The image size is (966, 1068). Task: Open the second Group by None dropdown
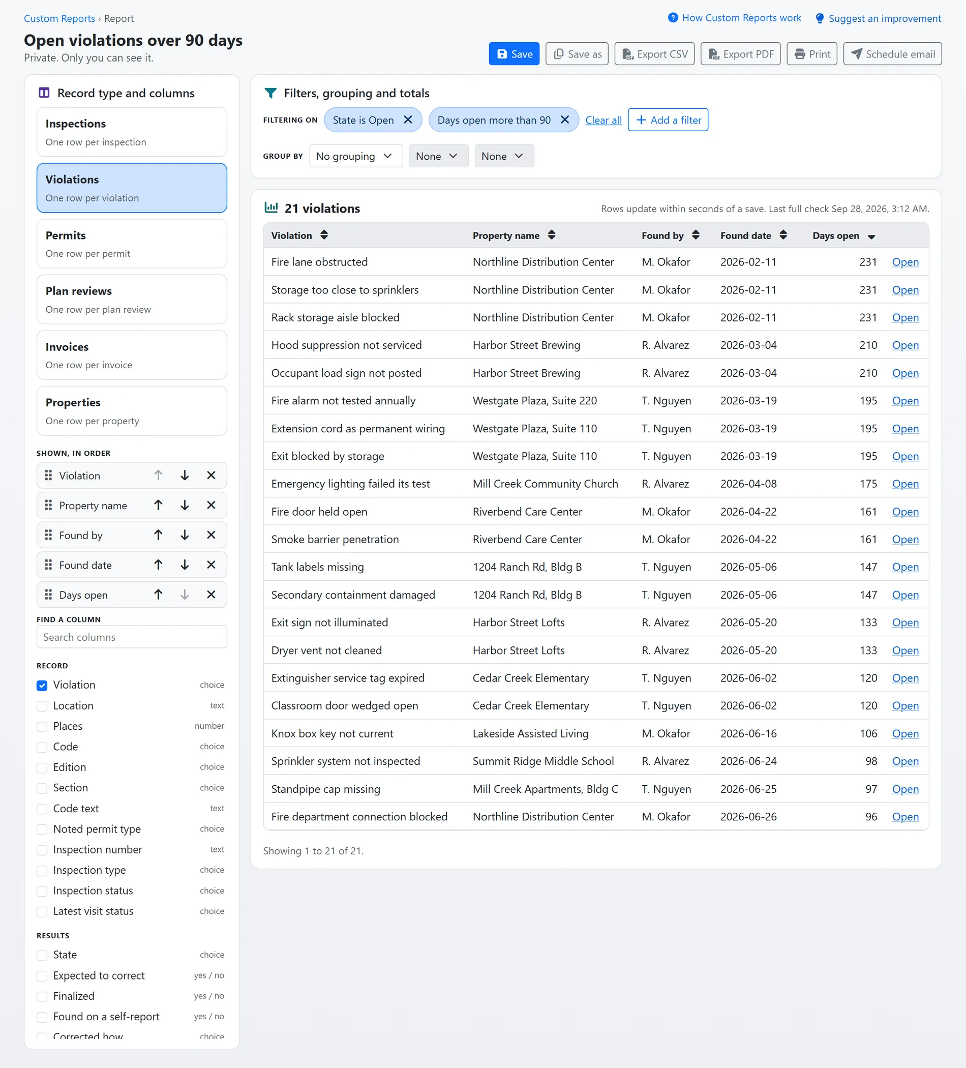coord(438,156)
